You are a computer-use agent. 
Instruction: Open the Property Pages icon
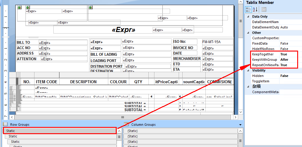[x=264, y=9]
